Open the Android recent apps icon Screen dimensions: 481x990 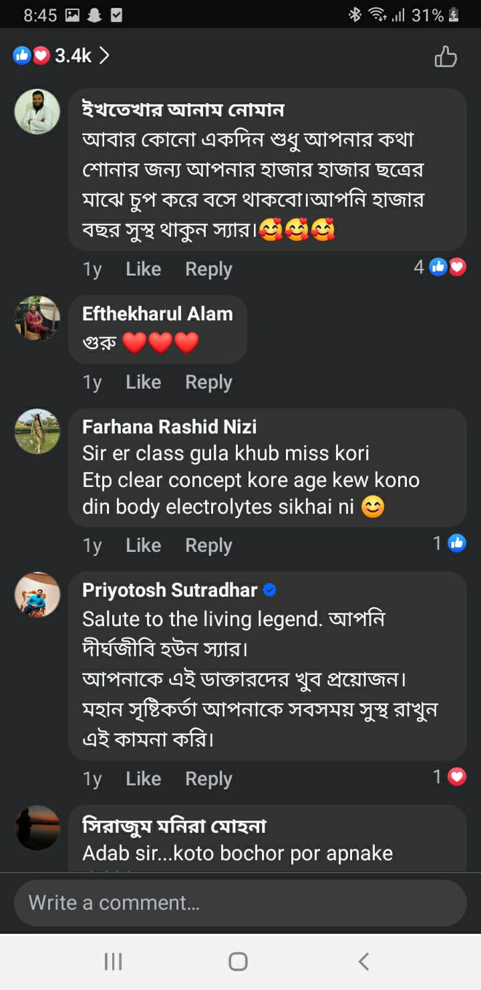click(113, 961)
